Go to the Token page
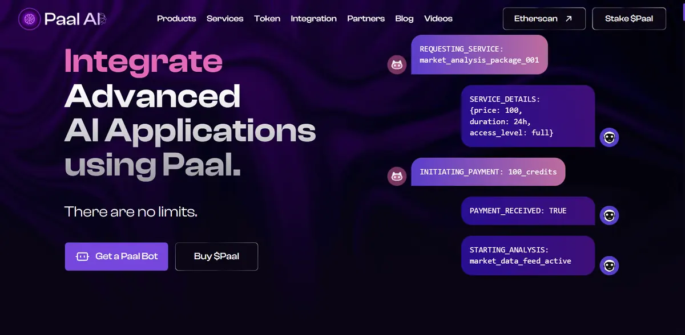Image resolution: width=685 pixels, height=335 pixels. click(x=267, y=19)
